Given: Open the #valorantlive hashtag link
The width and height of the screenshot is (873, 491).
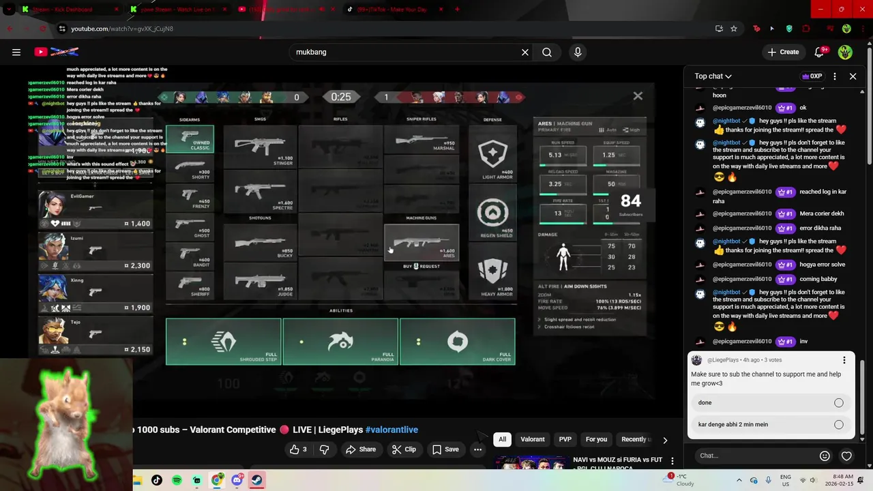Looking at the screenshot, I should point(391,430).
